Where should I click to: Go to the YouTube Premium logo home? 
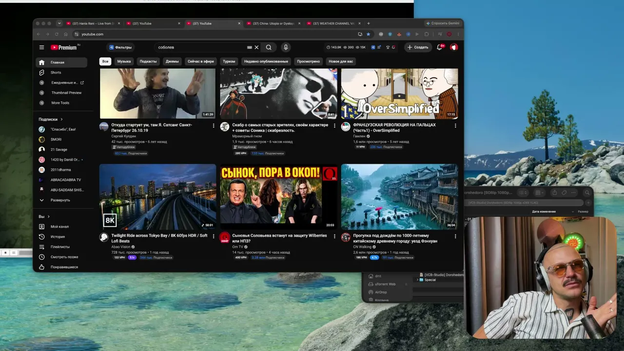coord(64,47)
